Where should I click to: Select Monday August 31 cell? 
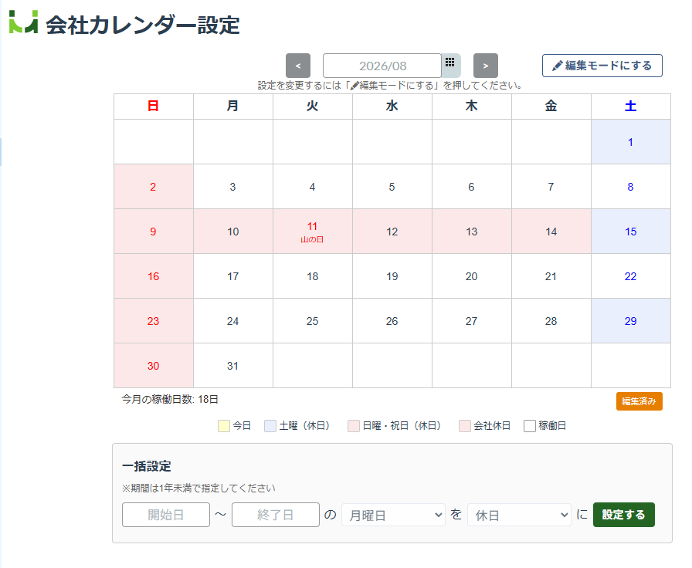pyautogui.click(x=233, y=366)
